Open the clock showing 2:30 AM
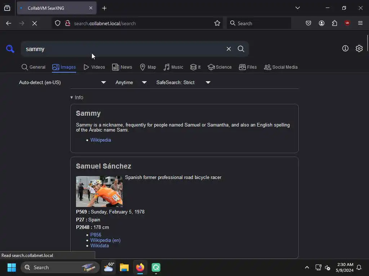The image size is (369, 276). point(345,267)
